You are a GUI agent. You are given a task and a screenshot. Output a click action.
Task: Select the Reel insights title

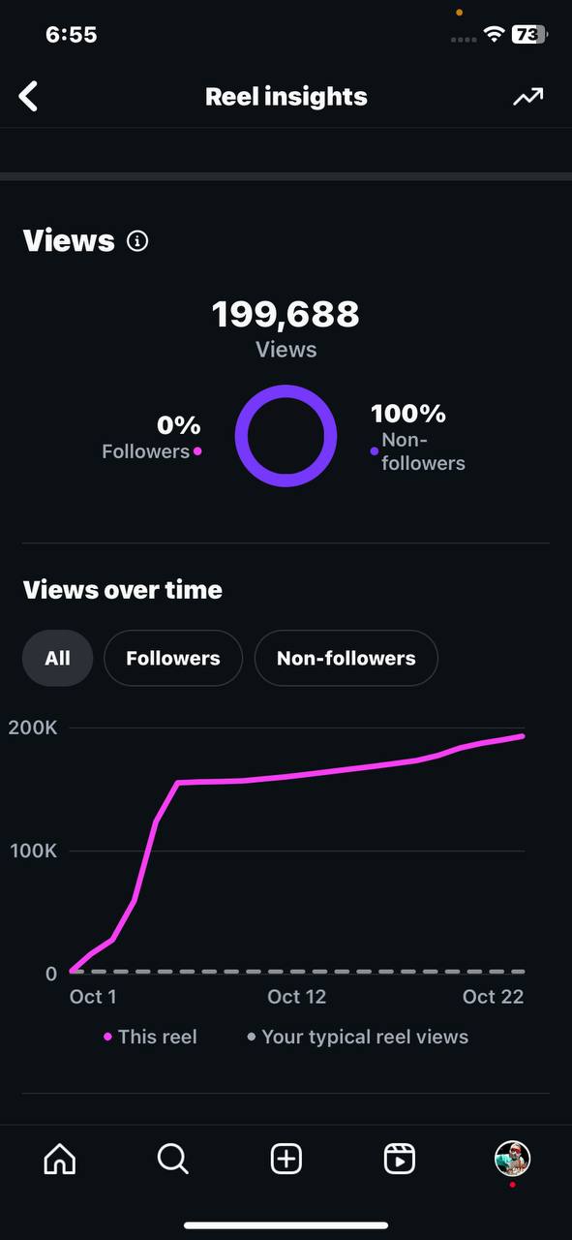(286, 96)
